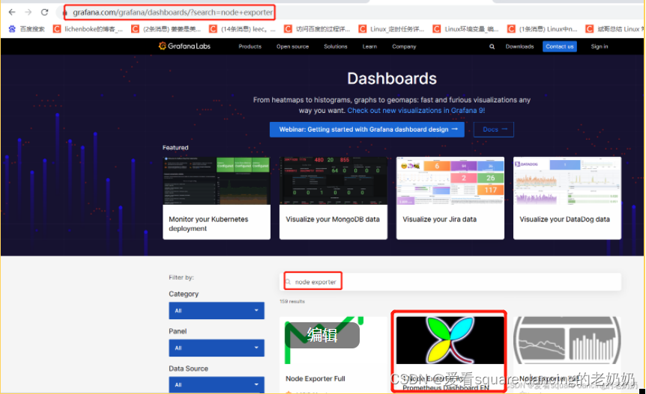Open the Kubernetes deployment featured card

[x=217, y=198]
